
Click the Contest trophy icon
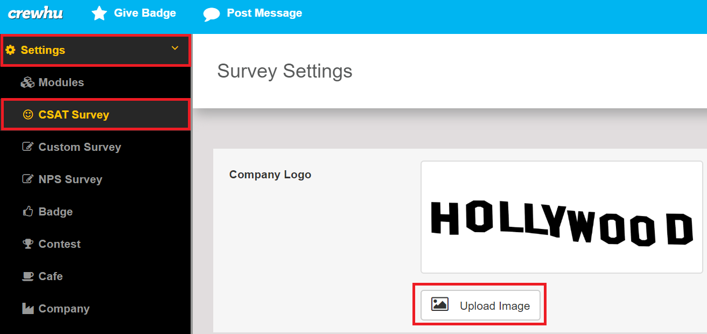[x=28, y=243]
